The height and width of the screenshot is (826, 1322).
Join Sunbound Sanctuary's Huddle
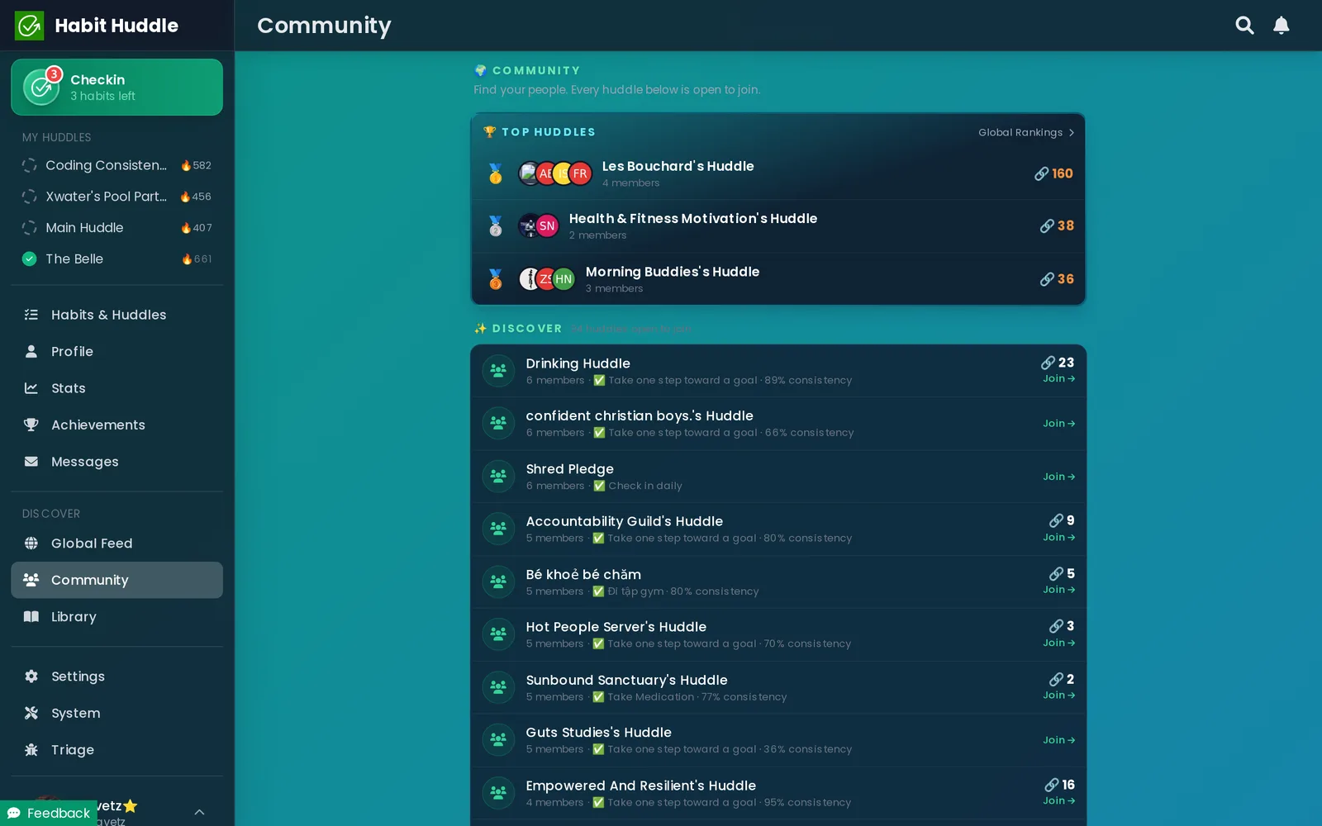(1058, 695)
